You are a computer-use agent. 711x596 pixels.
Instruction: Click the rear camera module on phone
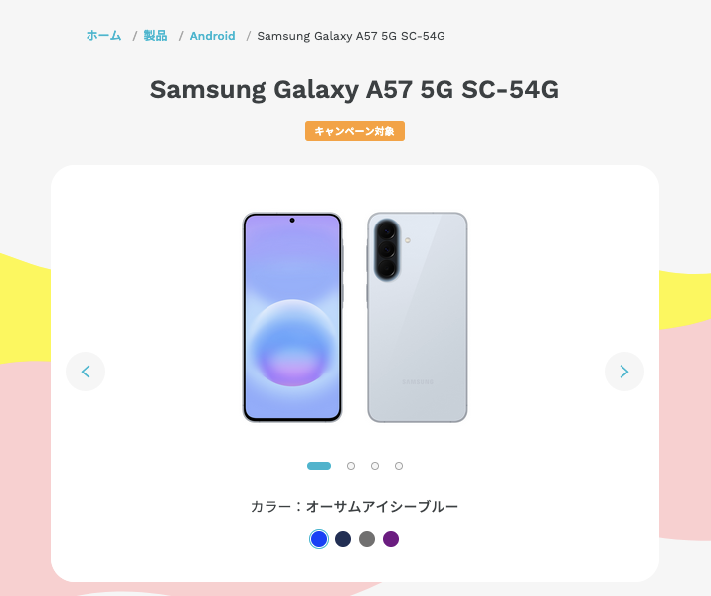pyautogui.click(x=387, y=250)
